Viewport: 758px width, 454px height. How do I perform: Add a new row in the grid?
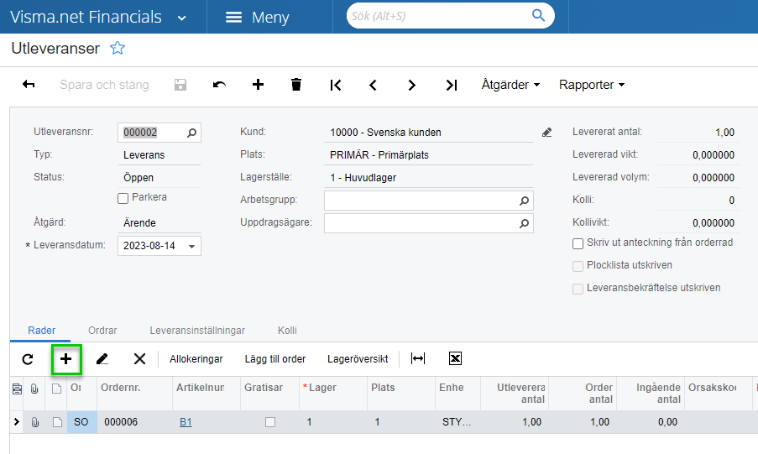[x=65, y=358]
